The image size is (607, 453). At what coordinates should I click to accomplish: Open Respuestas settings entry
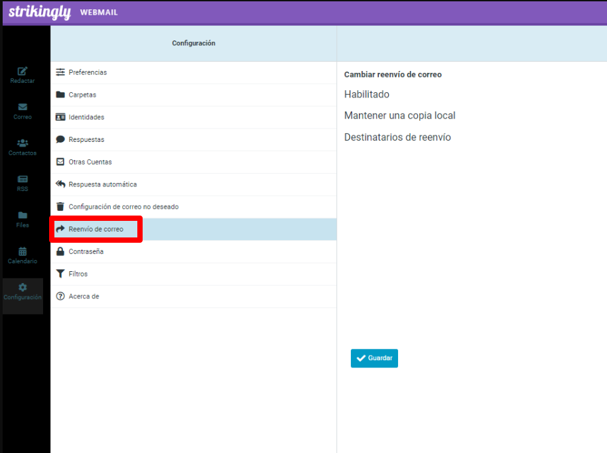[194, 140]
